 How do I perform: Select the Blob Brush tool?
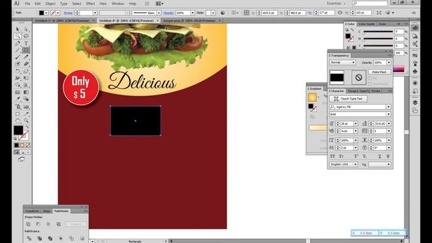[18, 64]
